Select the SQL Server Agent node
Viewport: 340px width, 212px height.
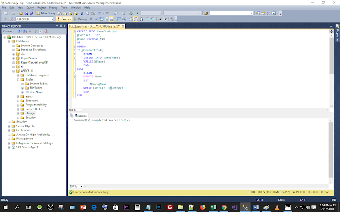(27, 147)
